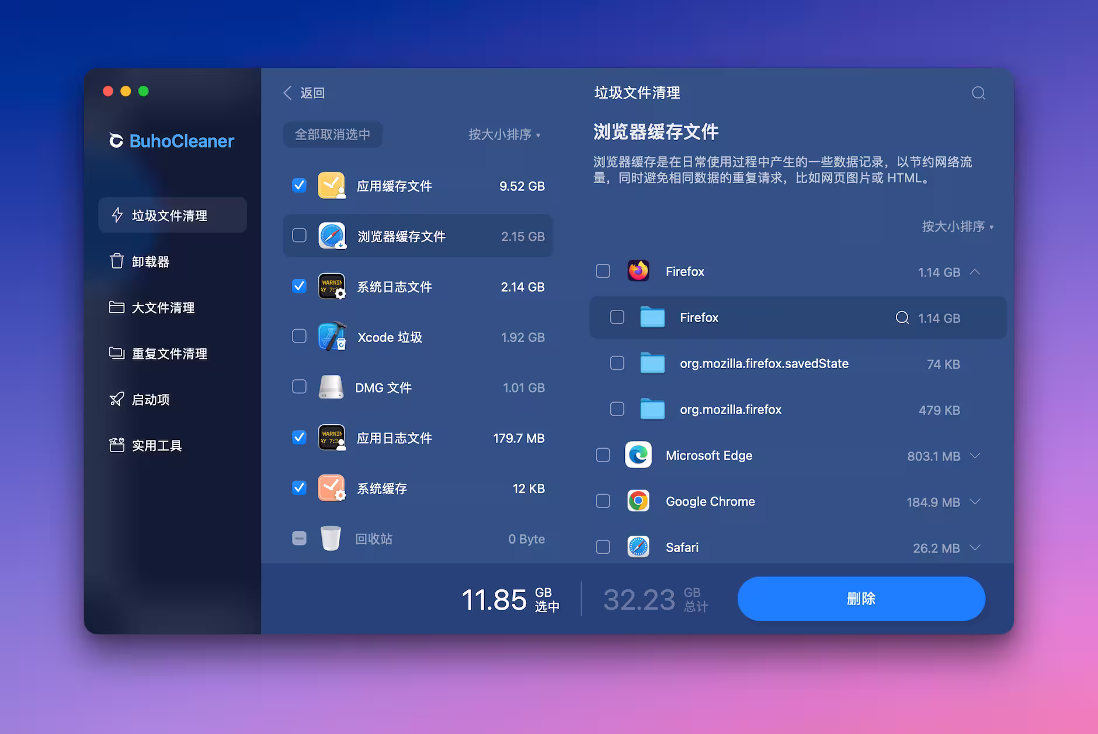Uncheck the 应用缓存文件 checkbox

click(299, 186)
